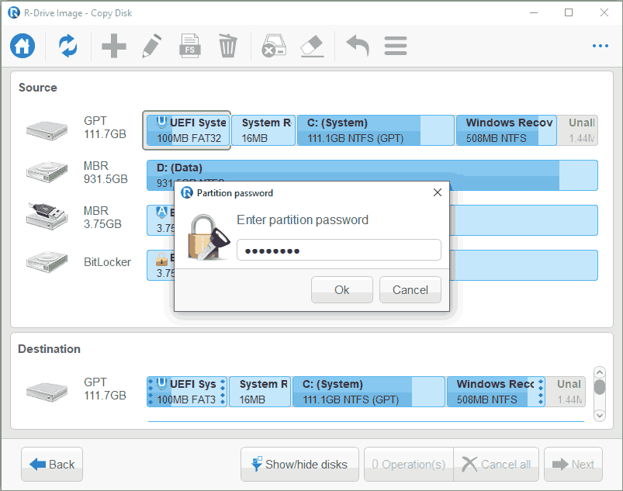Image resolution: width=623 pixels, height=491 pixels.
Task: Confirm the password with Ok
Action: [x=342, y=289]
